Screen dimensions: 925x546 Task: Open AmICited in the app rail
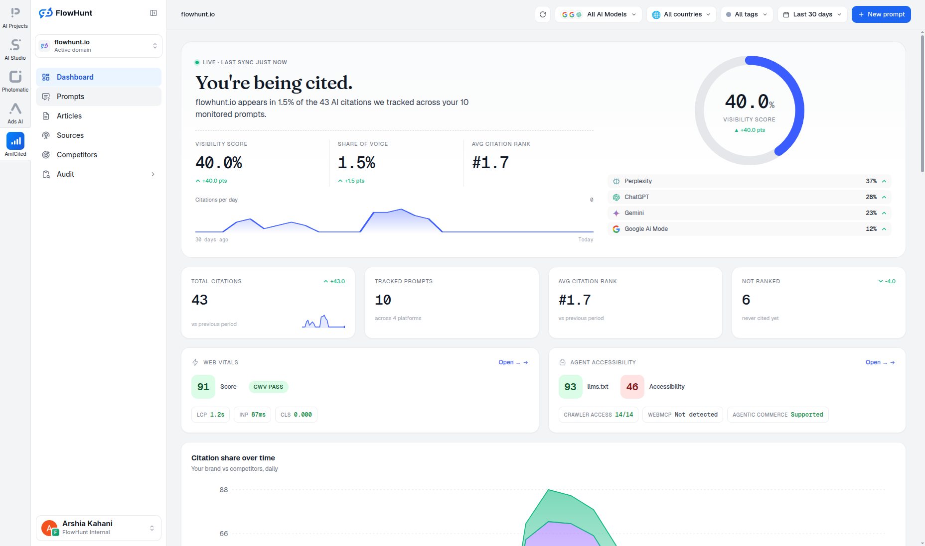(15, 145)
